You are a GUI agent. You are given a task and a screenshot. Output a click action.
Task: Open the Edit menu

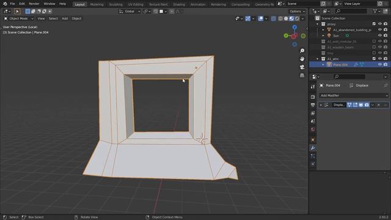(22, 4)
